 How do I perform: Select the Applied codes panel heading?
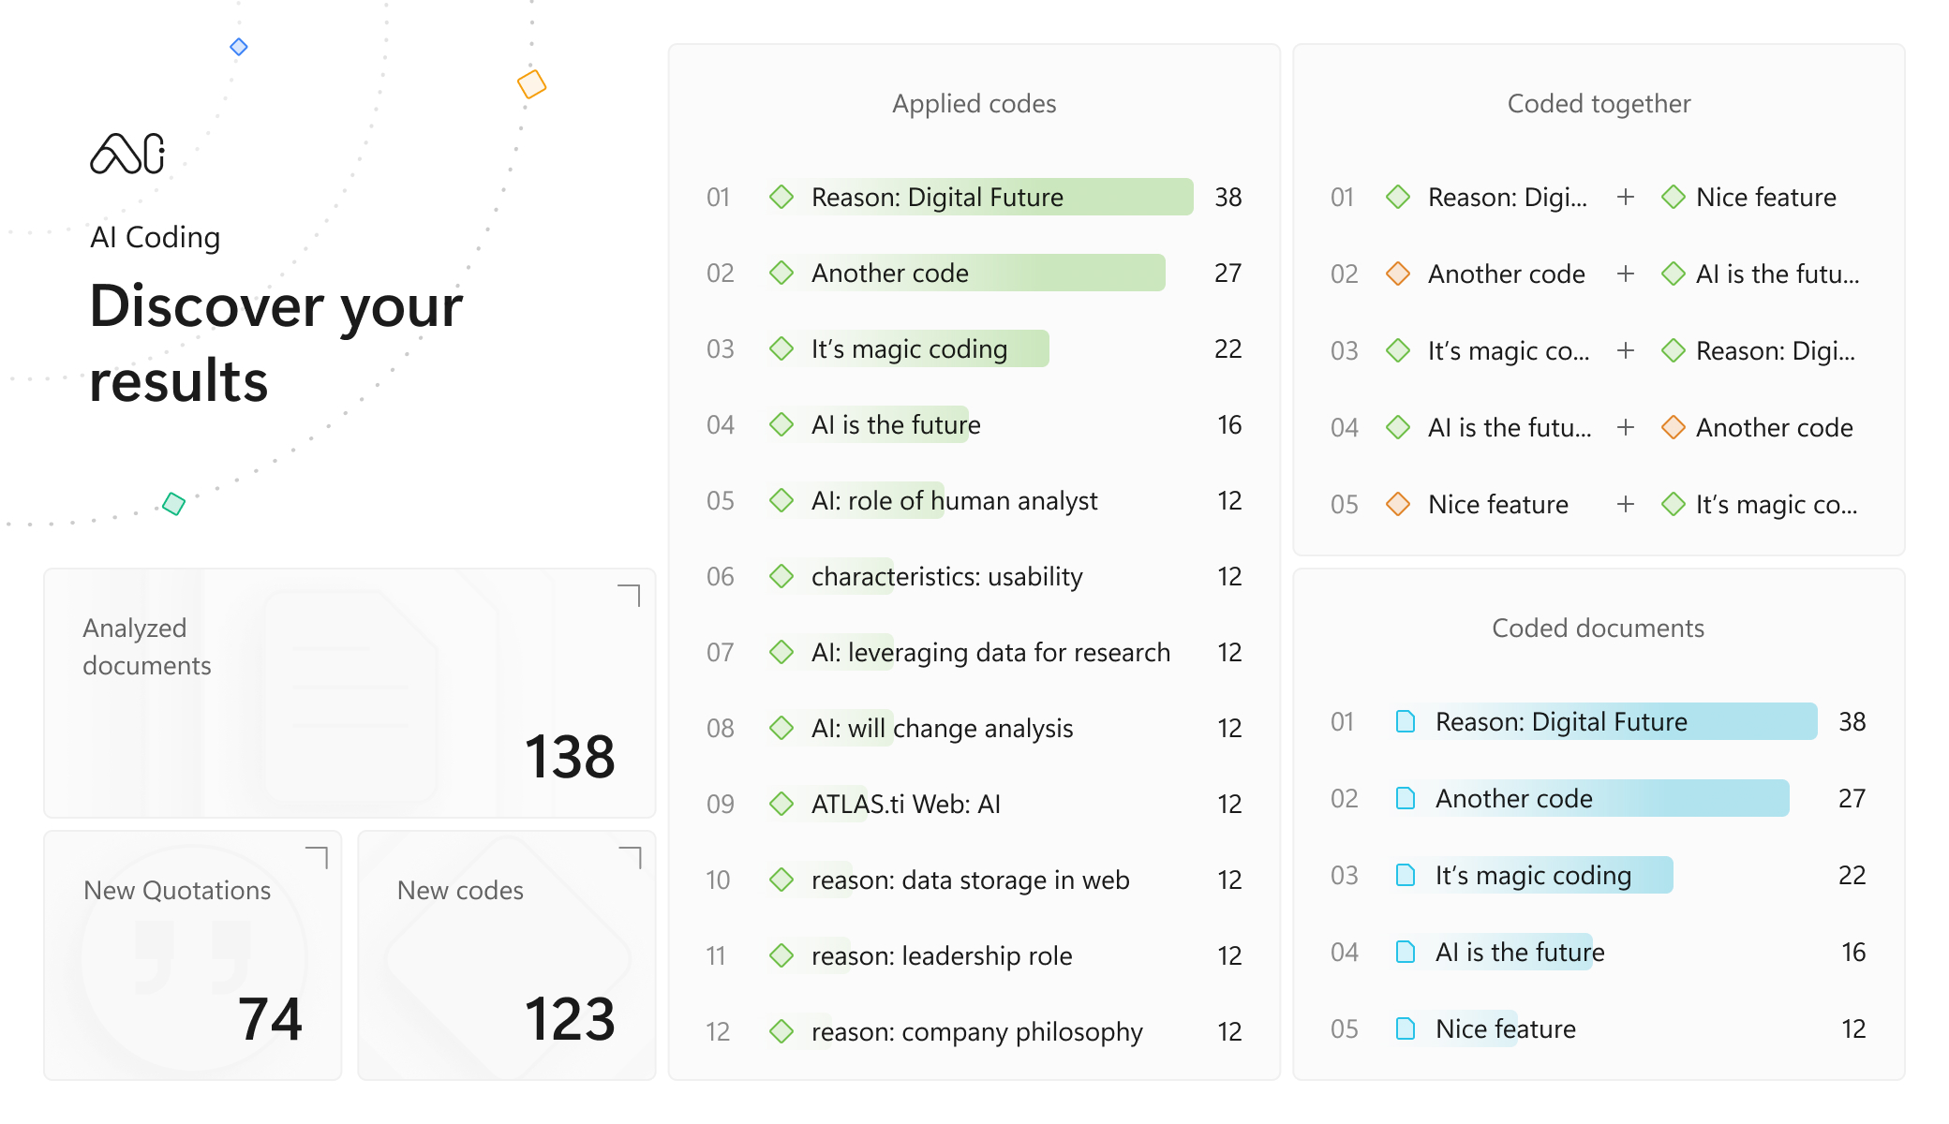pos(974,103)
